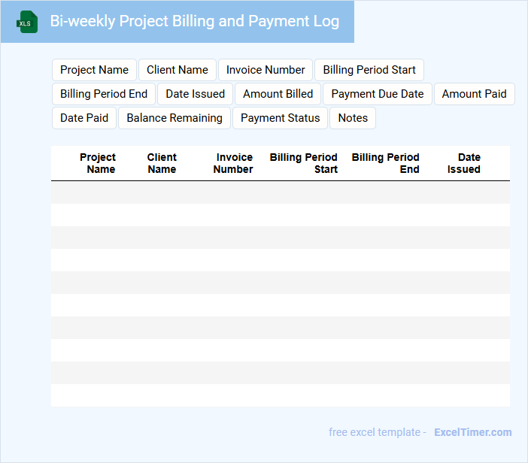The width and height of the screenshot is (528, 463).
Task: Open the ExcelTimer.com link
Action: tap(472, 432)
